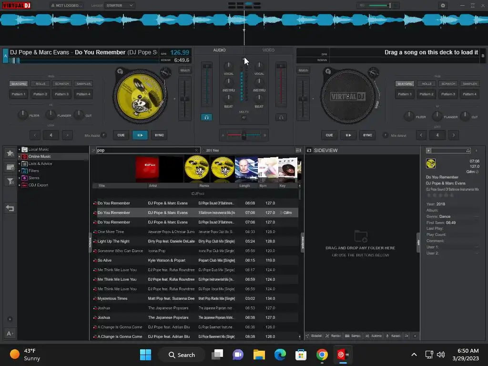The width and height of the screenshot is (488, 366).
Task: Open Sampler tab in sideview
Action: (353, 336)
